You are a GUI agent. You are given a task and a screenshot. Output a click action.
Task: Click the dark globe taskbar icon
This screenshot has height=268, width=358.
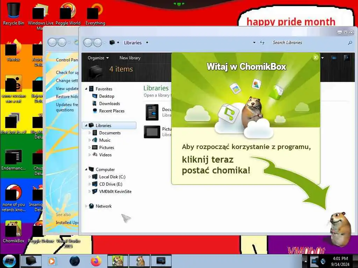coord(75,261)
